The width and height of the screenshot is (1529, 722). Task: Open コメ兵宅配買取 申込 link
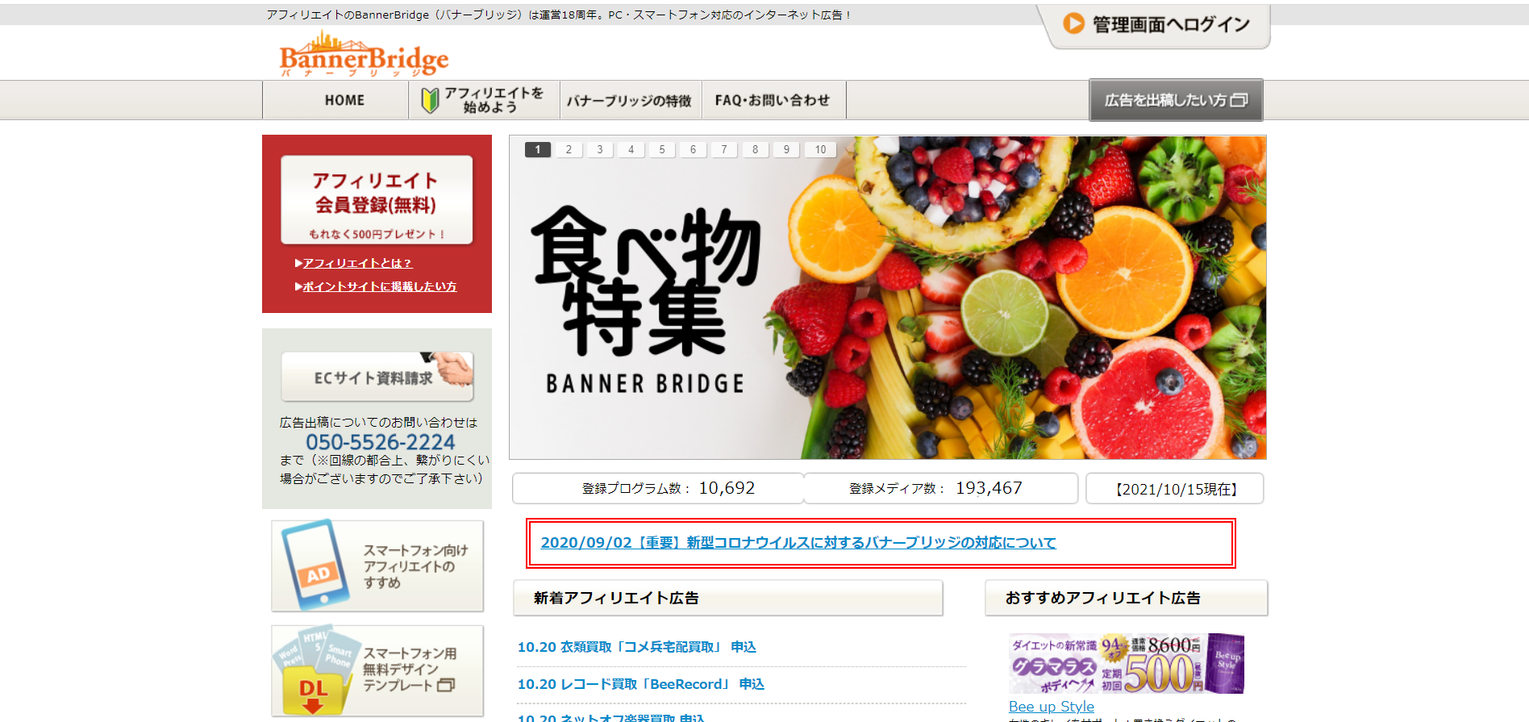[x=636, y=647]
